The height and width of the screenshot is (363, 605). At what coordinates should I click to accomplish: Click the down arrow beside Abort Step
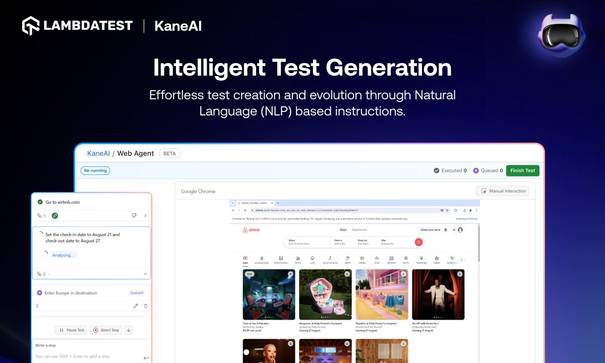point(129,330)
